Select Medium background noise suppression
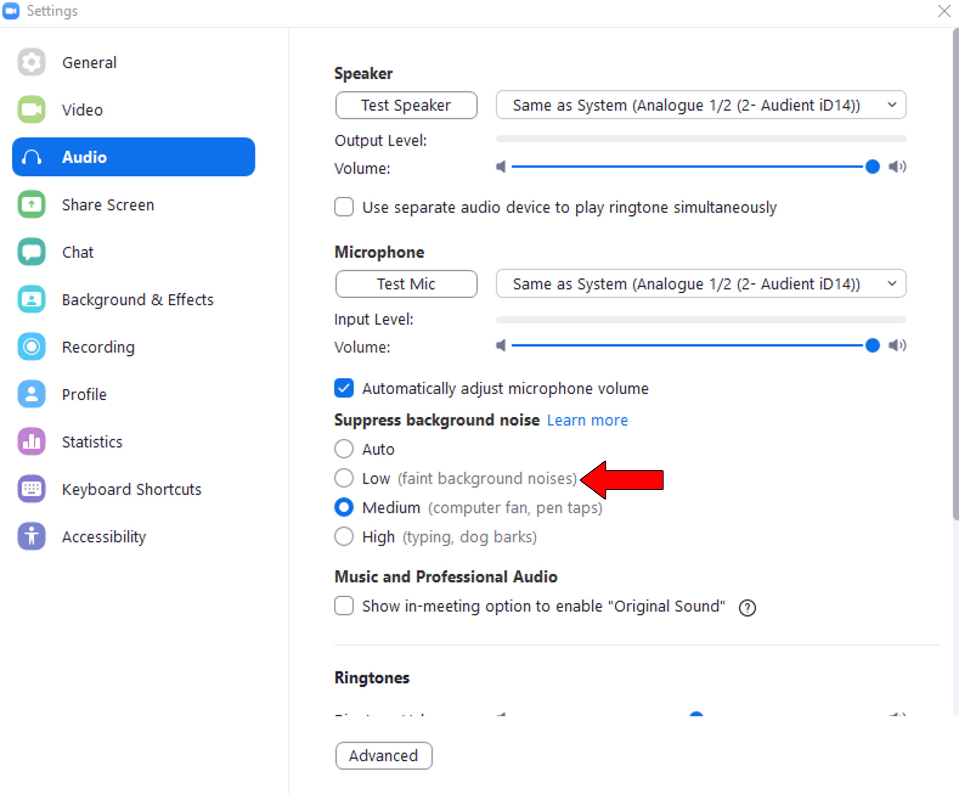This screenshot has width=959, height=794. 344,507
